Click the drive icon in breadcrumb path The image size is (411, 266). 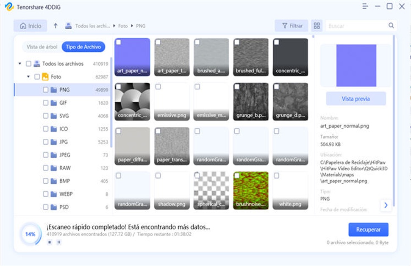click(x=68, y=26)
